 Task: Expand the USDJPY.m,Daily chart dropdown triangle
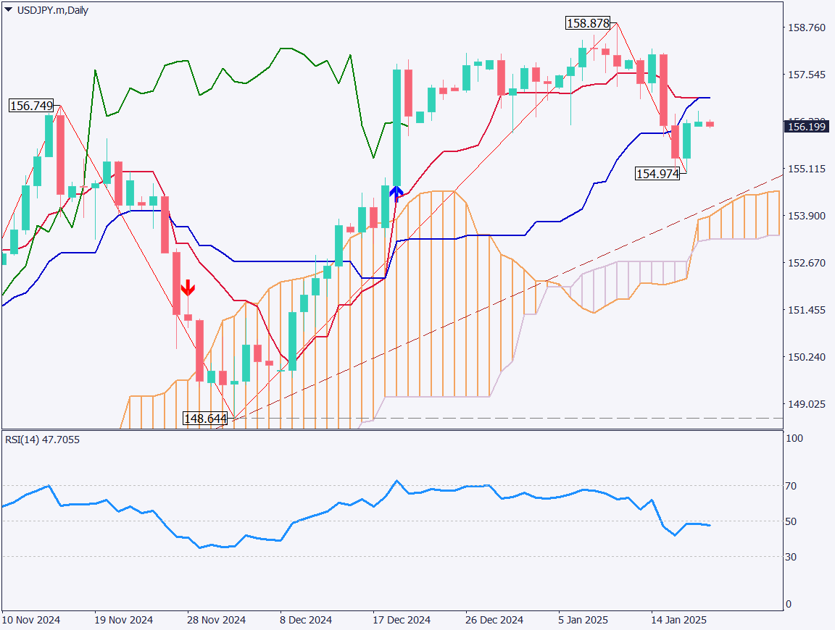coord(7,10)
